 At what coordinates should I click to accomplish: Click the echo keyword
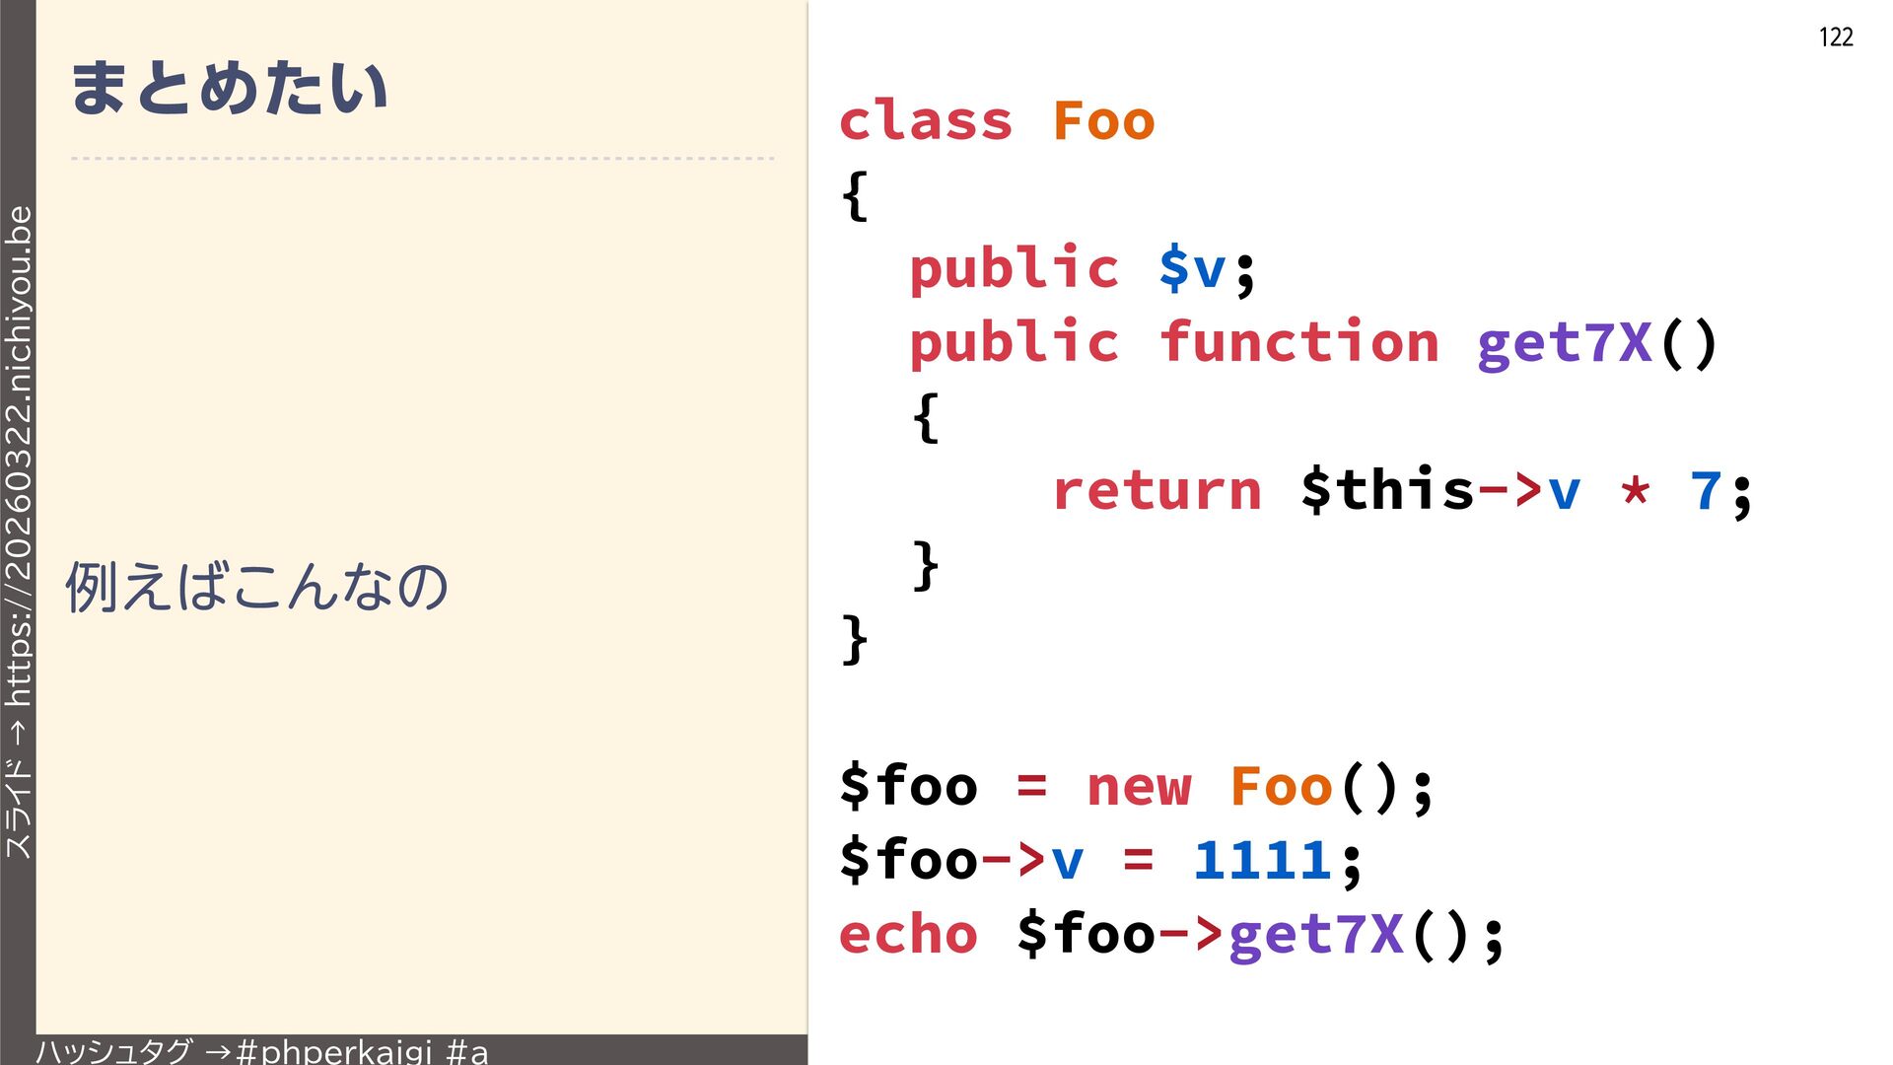click(907, 934)
